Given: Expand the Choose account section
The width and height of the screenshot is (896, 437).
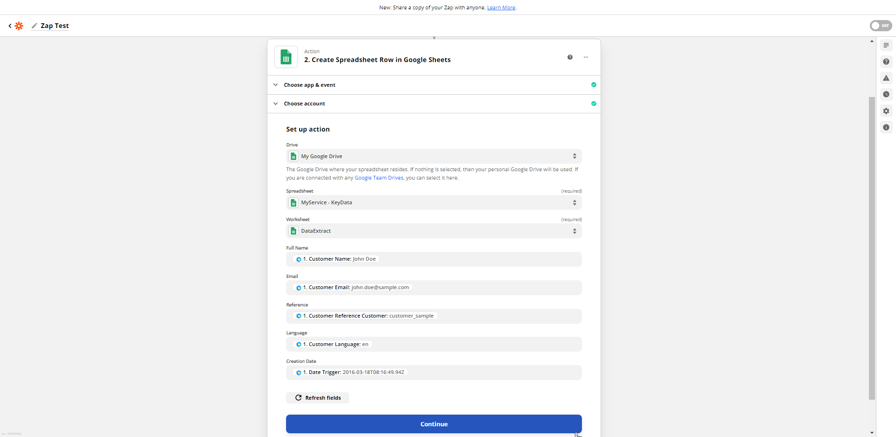Looking at the screenshot, I should click(x=434, y=104).
